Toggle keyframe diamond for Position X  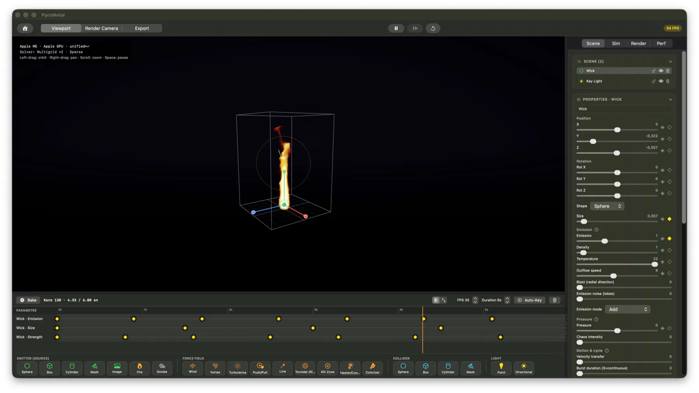pyautogui.click(x=669, y=127)
